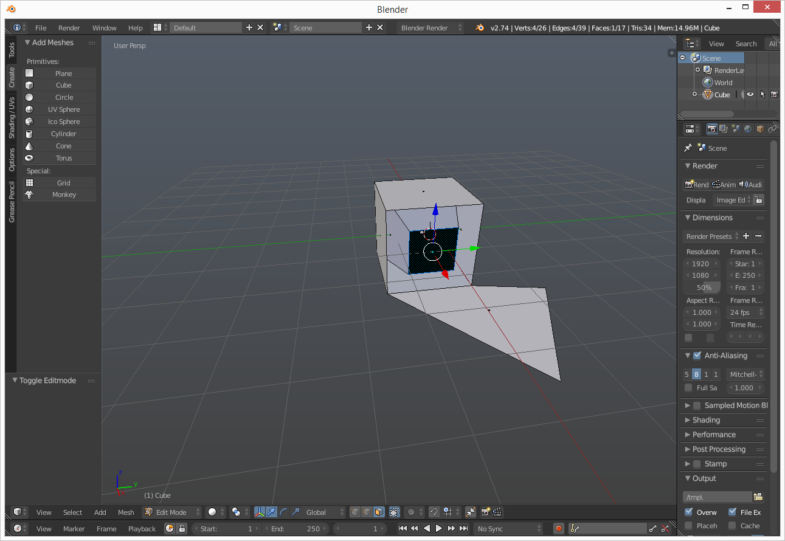Toggle Cube visibility eye in outliner
785x541 pixels.
(x=750, y=94)
